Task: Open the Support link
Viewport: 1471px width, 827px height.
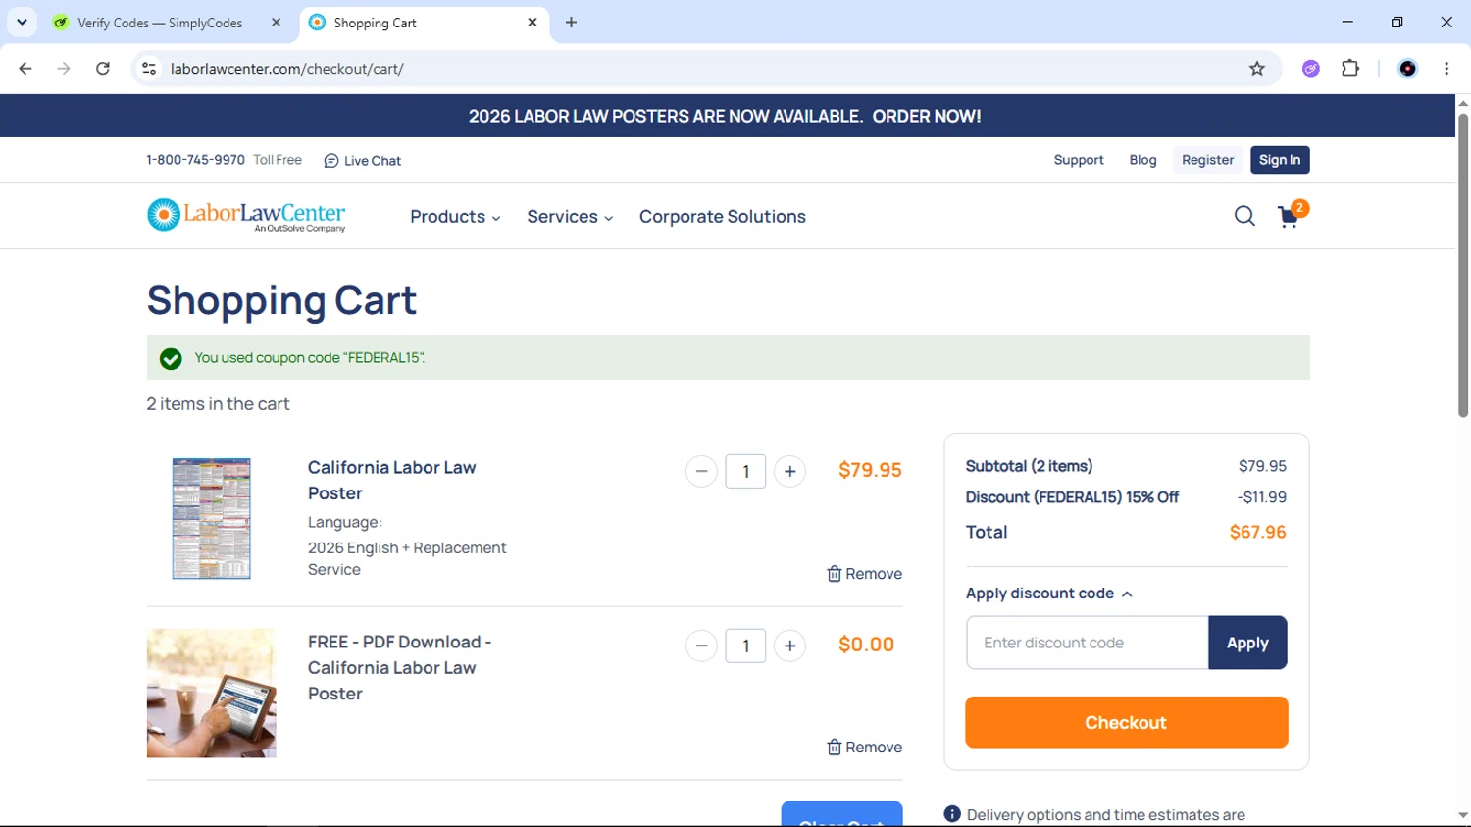Action: 1079,160
